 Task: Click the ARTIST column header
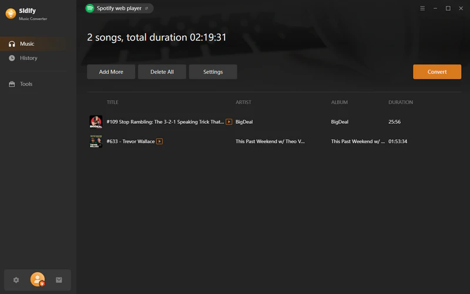click(x=243, y=102)
